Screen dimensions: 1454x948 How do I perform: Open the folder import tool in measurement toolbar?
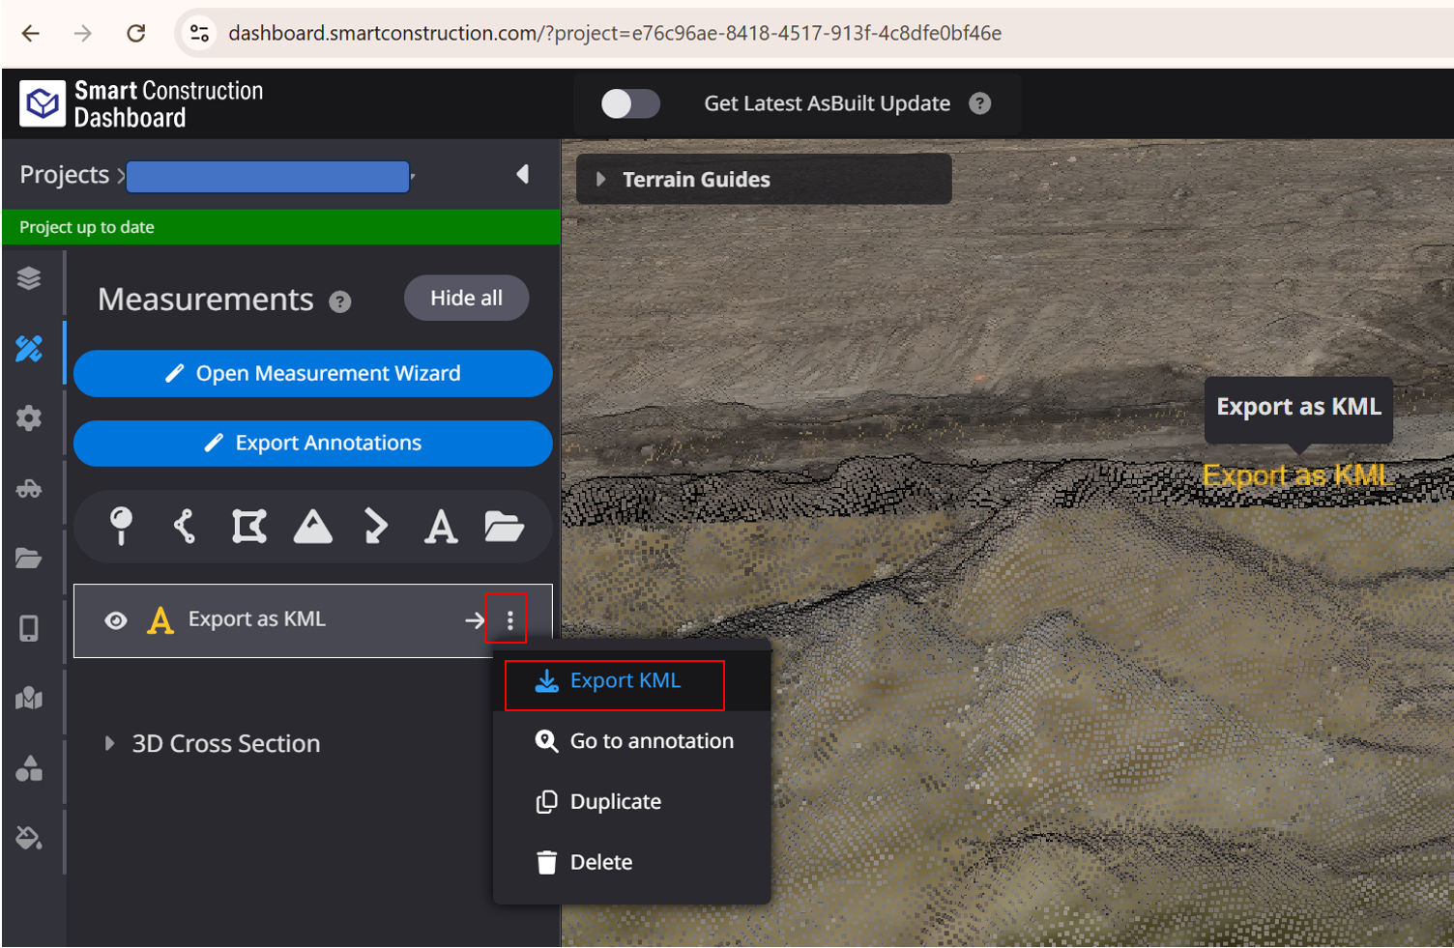coord(504,527)
